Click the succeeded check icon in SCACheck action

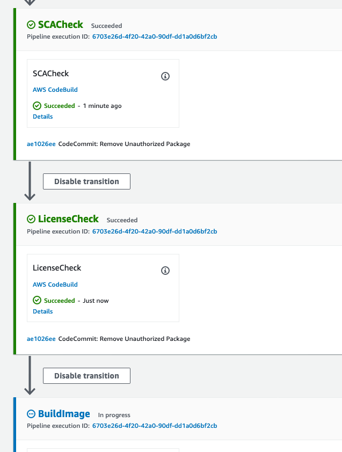click(x=37, y=106)
